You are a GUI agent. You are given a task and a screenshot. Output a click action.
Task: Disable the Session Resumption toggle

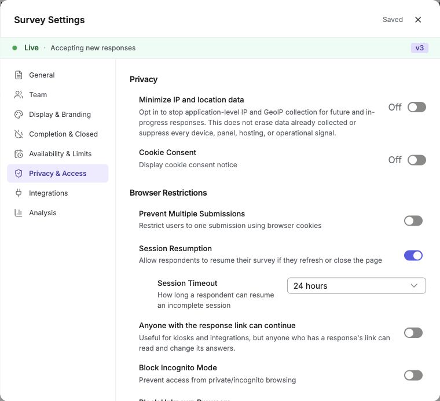tap(413, 255)
